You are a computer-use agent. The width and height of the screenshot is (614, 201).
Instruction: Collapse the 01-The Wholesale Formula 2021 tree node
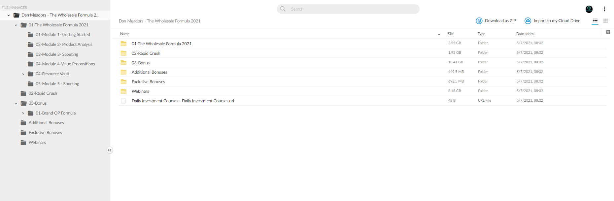pos(16,25)
